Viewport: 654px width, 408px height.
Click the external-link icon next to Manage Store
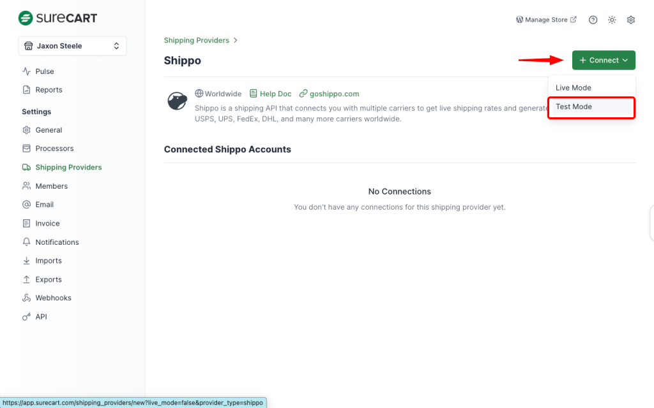coord(574,20)
